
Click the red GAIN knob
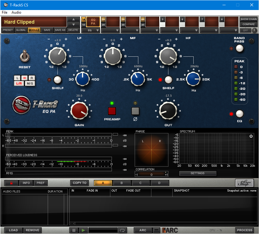(x=79, y=111)
